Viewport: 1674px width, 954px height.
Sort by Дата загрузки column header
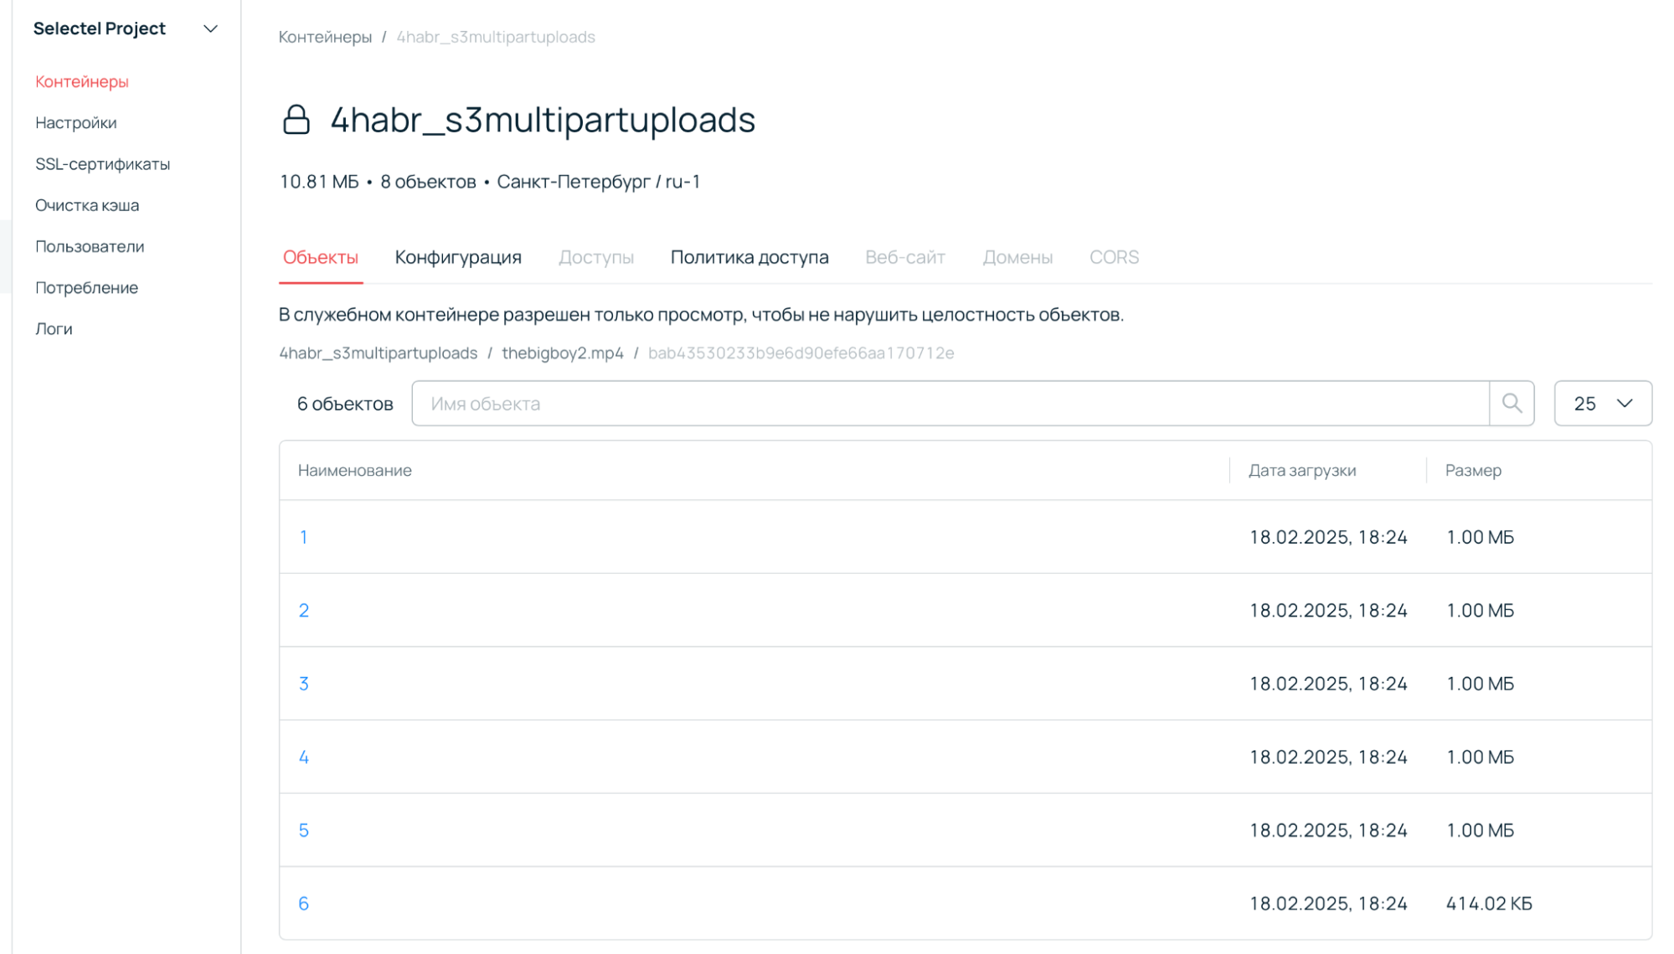(x=1301, y=470)
